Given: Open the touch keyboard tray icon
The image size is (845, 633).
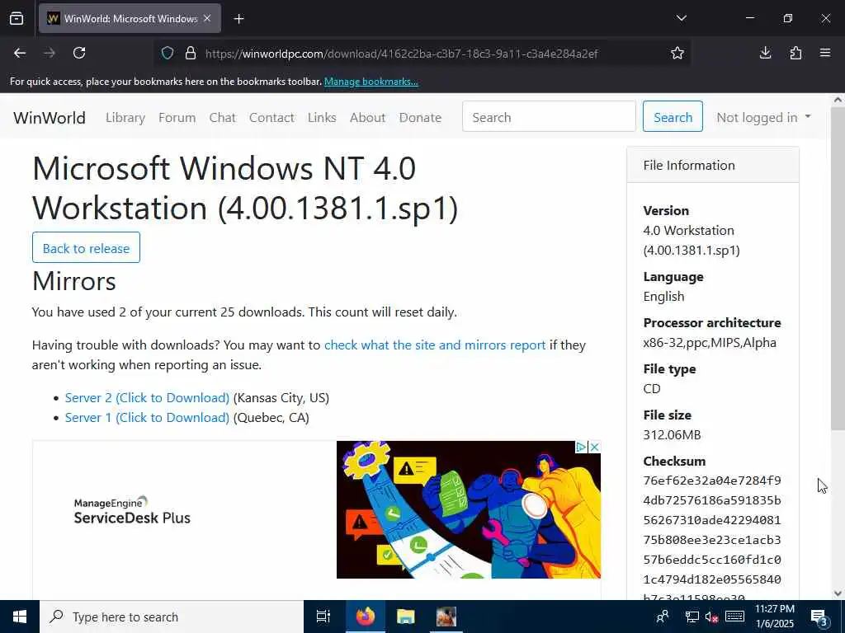Looking at the screenshot, I should pyautogui.click(x=734, y=617).
